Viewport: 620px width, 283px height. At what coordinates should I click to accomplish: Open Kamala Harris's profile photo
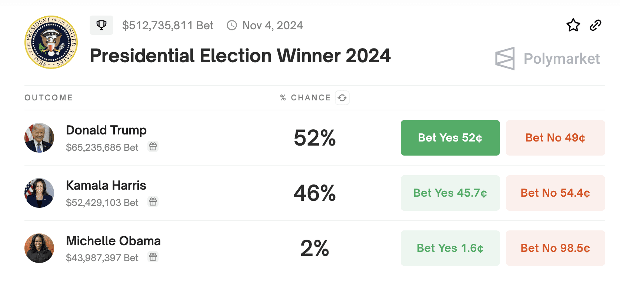[39, 193]
